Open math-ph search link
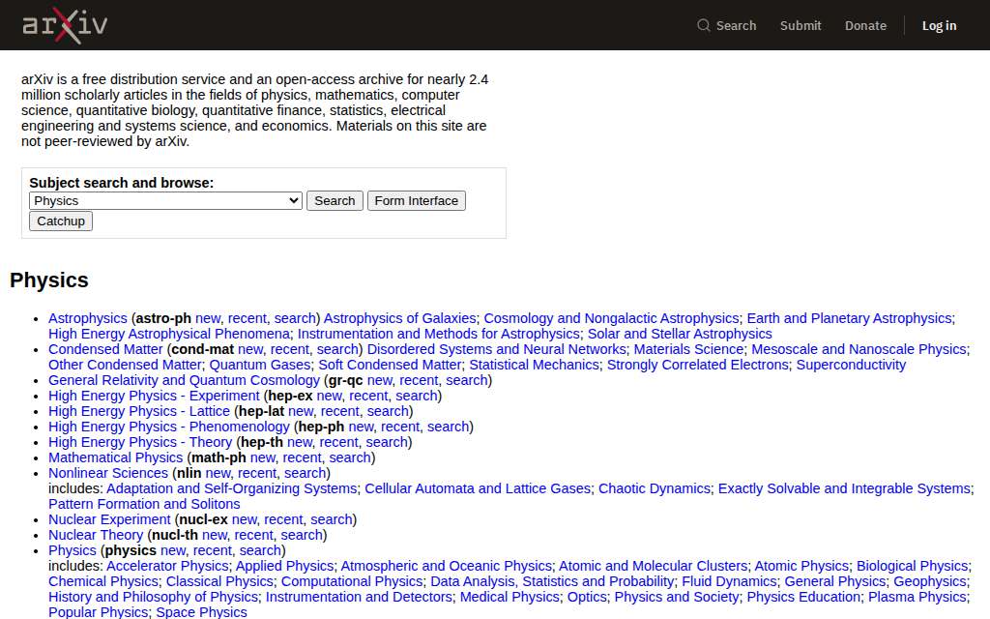This screenshot has width=990, height=619. 350,457
